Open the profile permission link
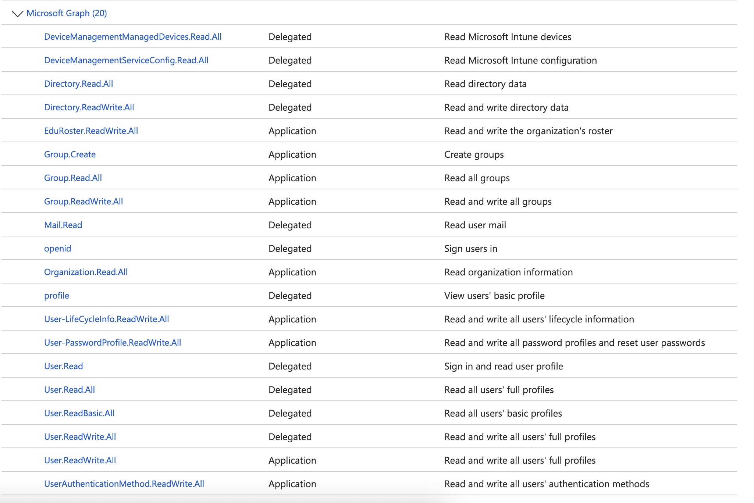The image size is (754, 503). 57,296
